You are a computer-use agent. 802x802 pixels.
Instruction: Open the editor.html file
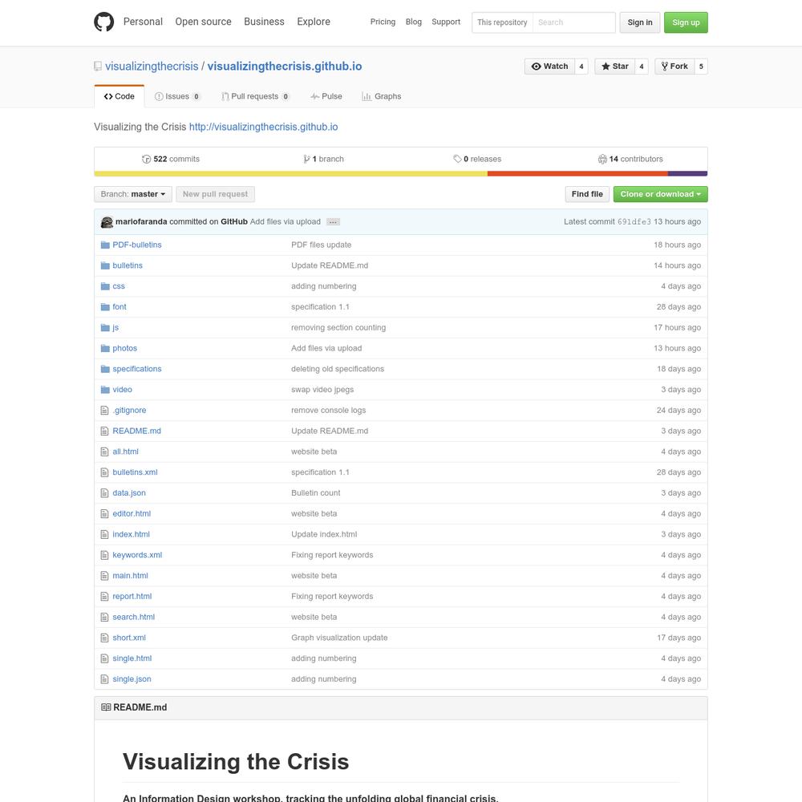[x=132, y=513]
